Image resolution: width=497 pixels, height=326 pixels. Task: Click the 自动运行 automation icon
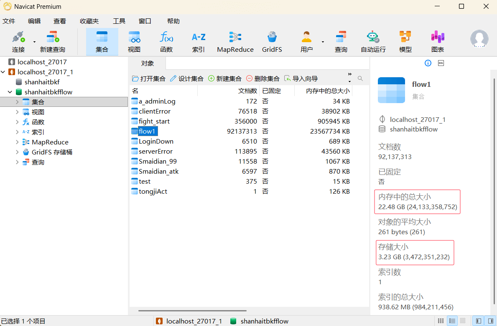(373, 42)
